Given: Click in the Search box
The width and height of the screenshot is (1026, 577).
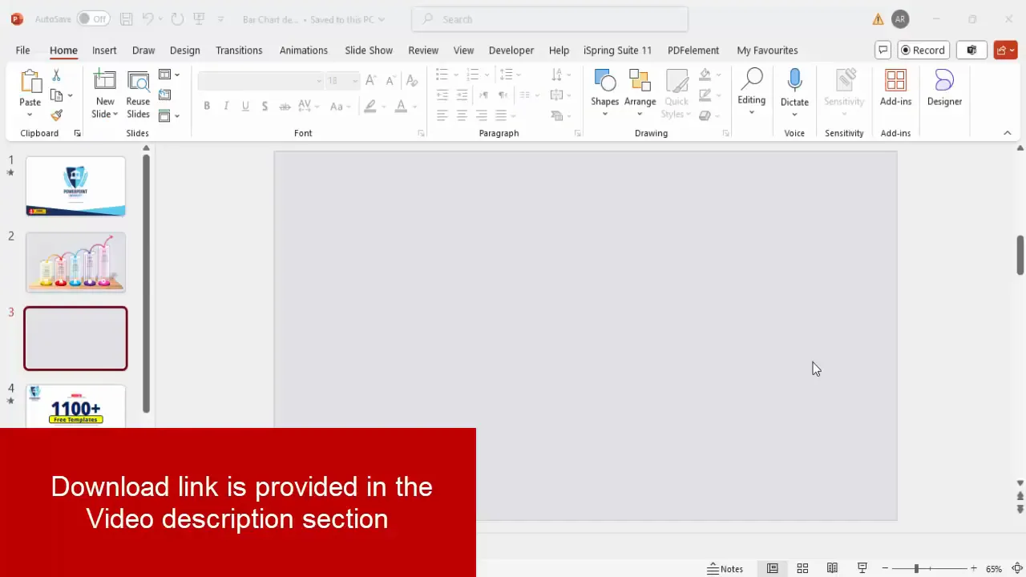Looking at the screenshot, I should (x=550, y=18).
